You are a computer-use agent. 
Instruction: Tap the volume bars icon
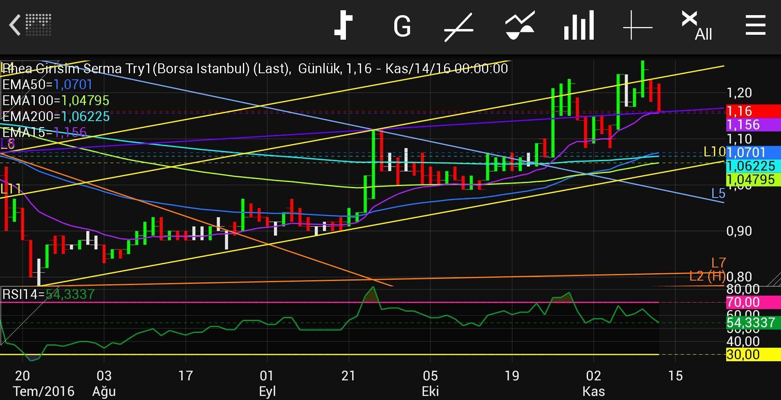579,26
